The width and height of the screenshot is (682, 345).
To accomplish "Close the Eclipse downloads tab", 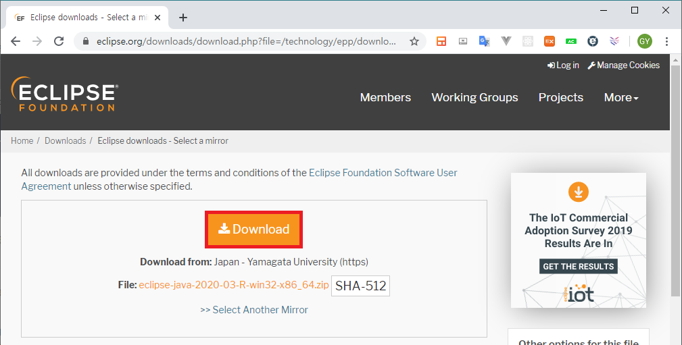I will point(157,18).
